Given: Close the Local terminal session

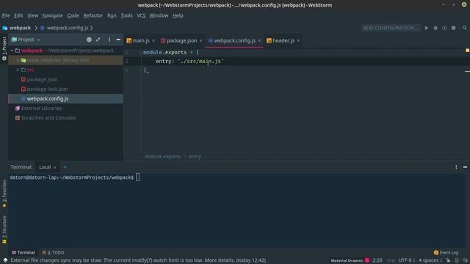Looking at the screenshot, I should coord(54,167).
